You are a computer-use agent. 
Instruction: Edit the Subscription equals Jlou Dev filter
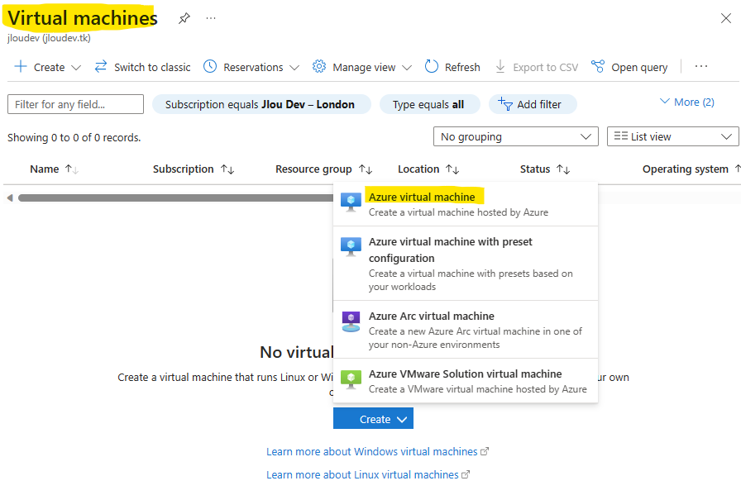(x=261, y=104)
